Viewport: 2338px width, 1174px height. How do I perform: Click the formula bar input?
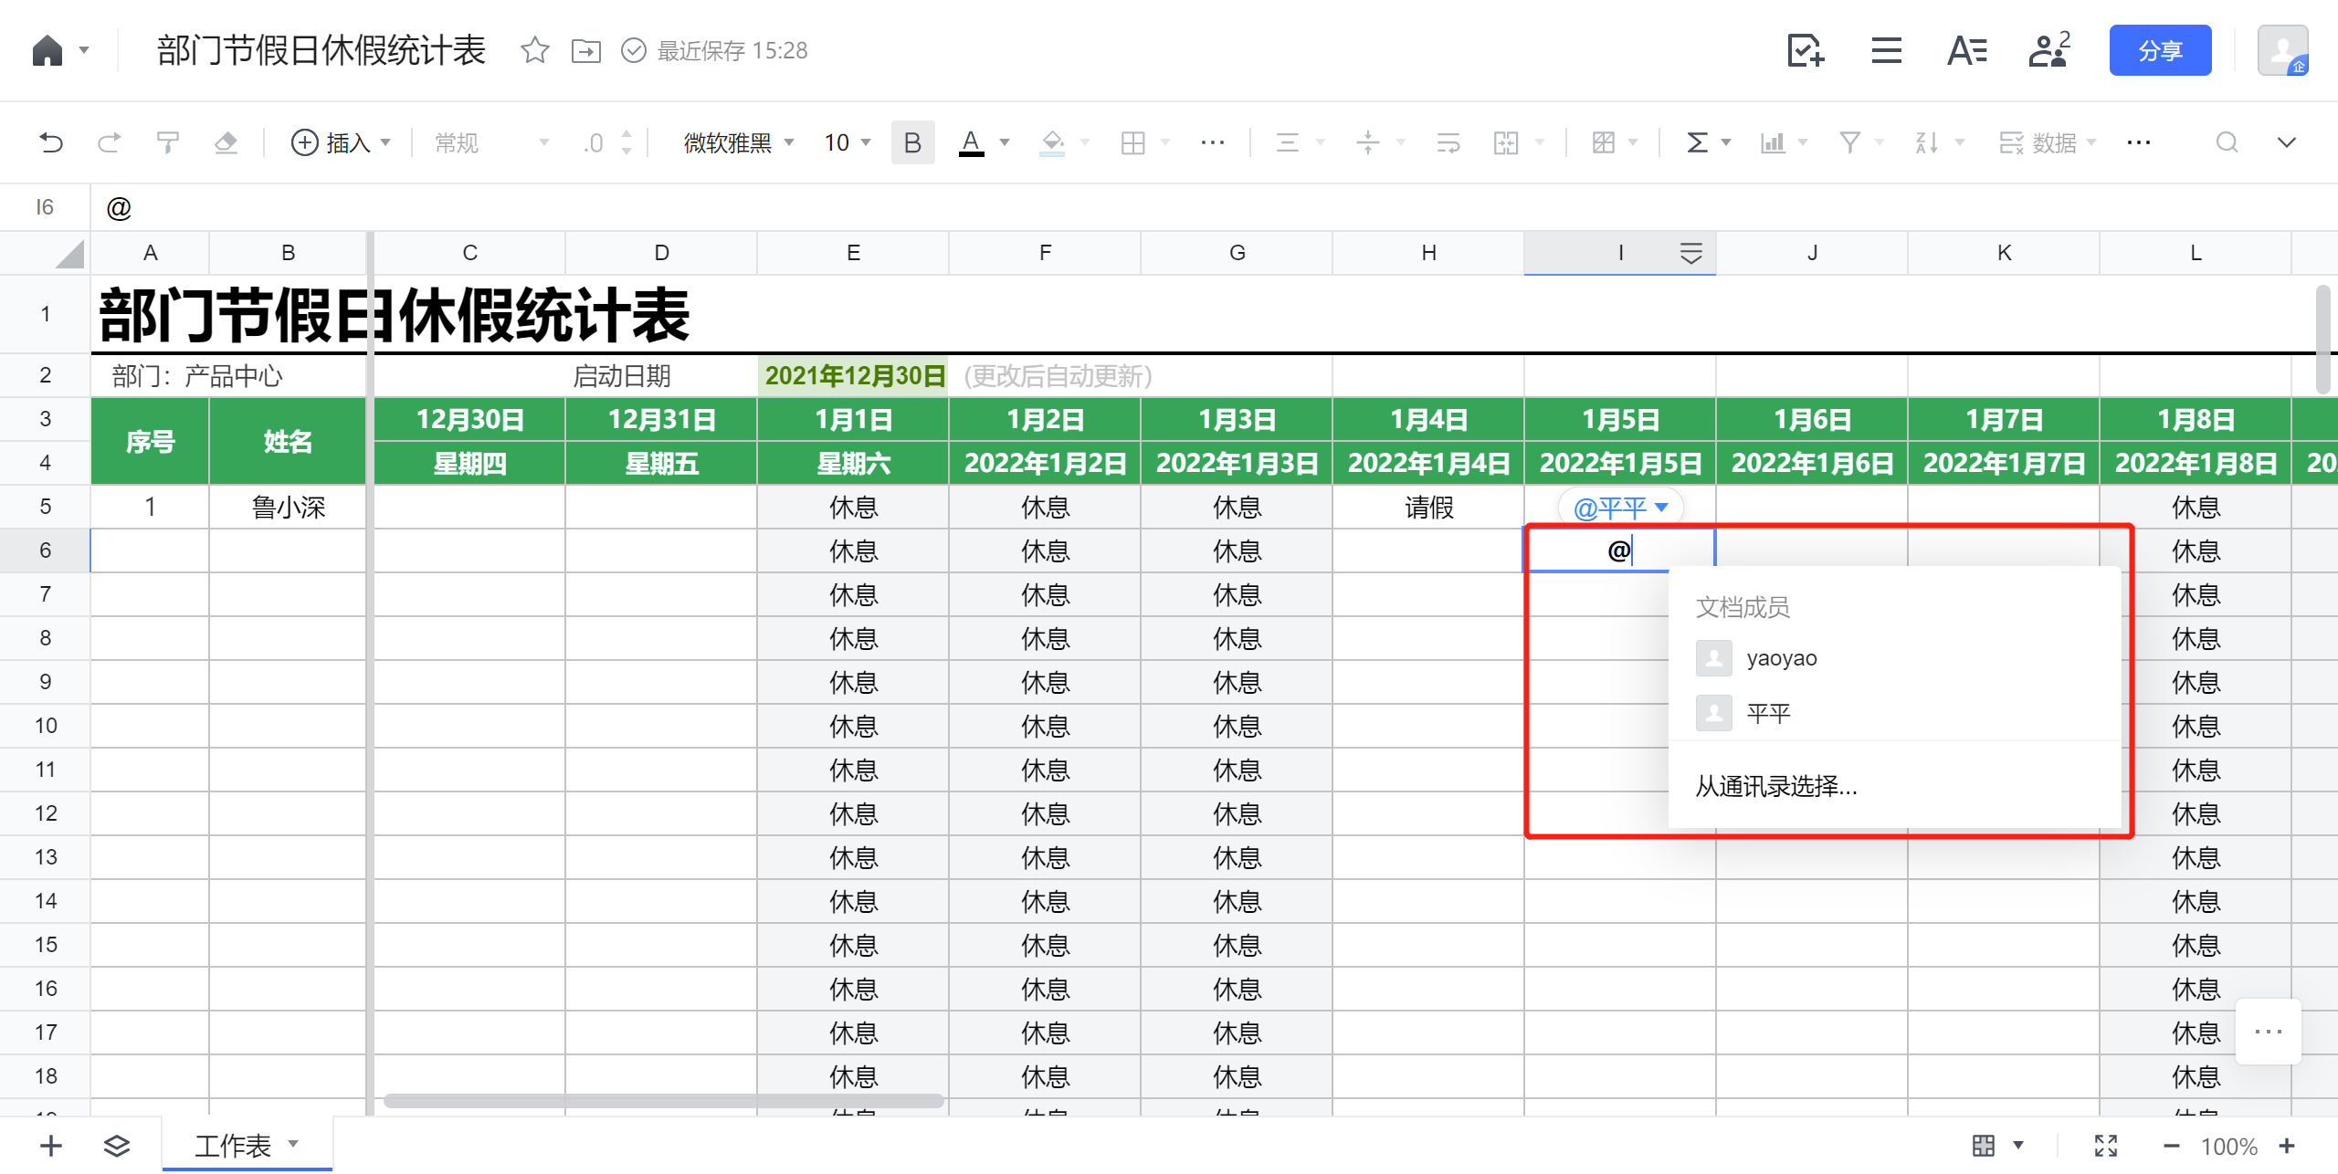tap(1187, 208)
